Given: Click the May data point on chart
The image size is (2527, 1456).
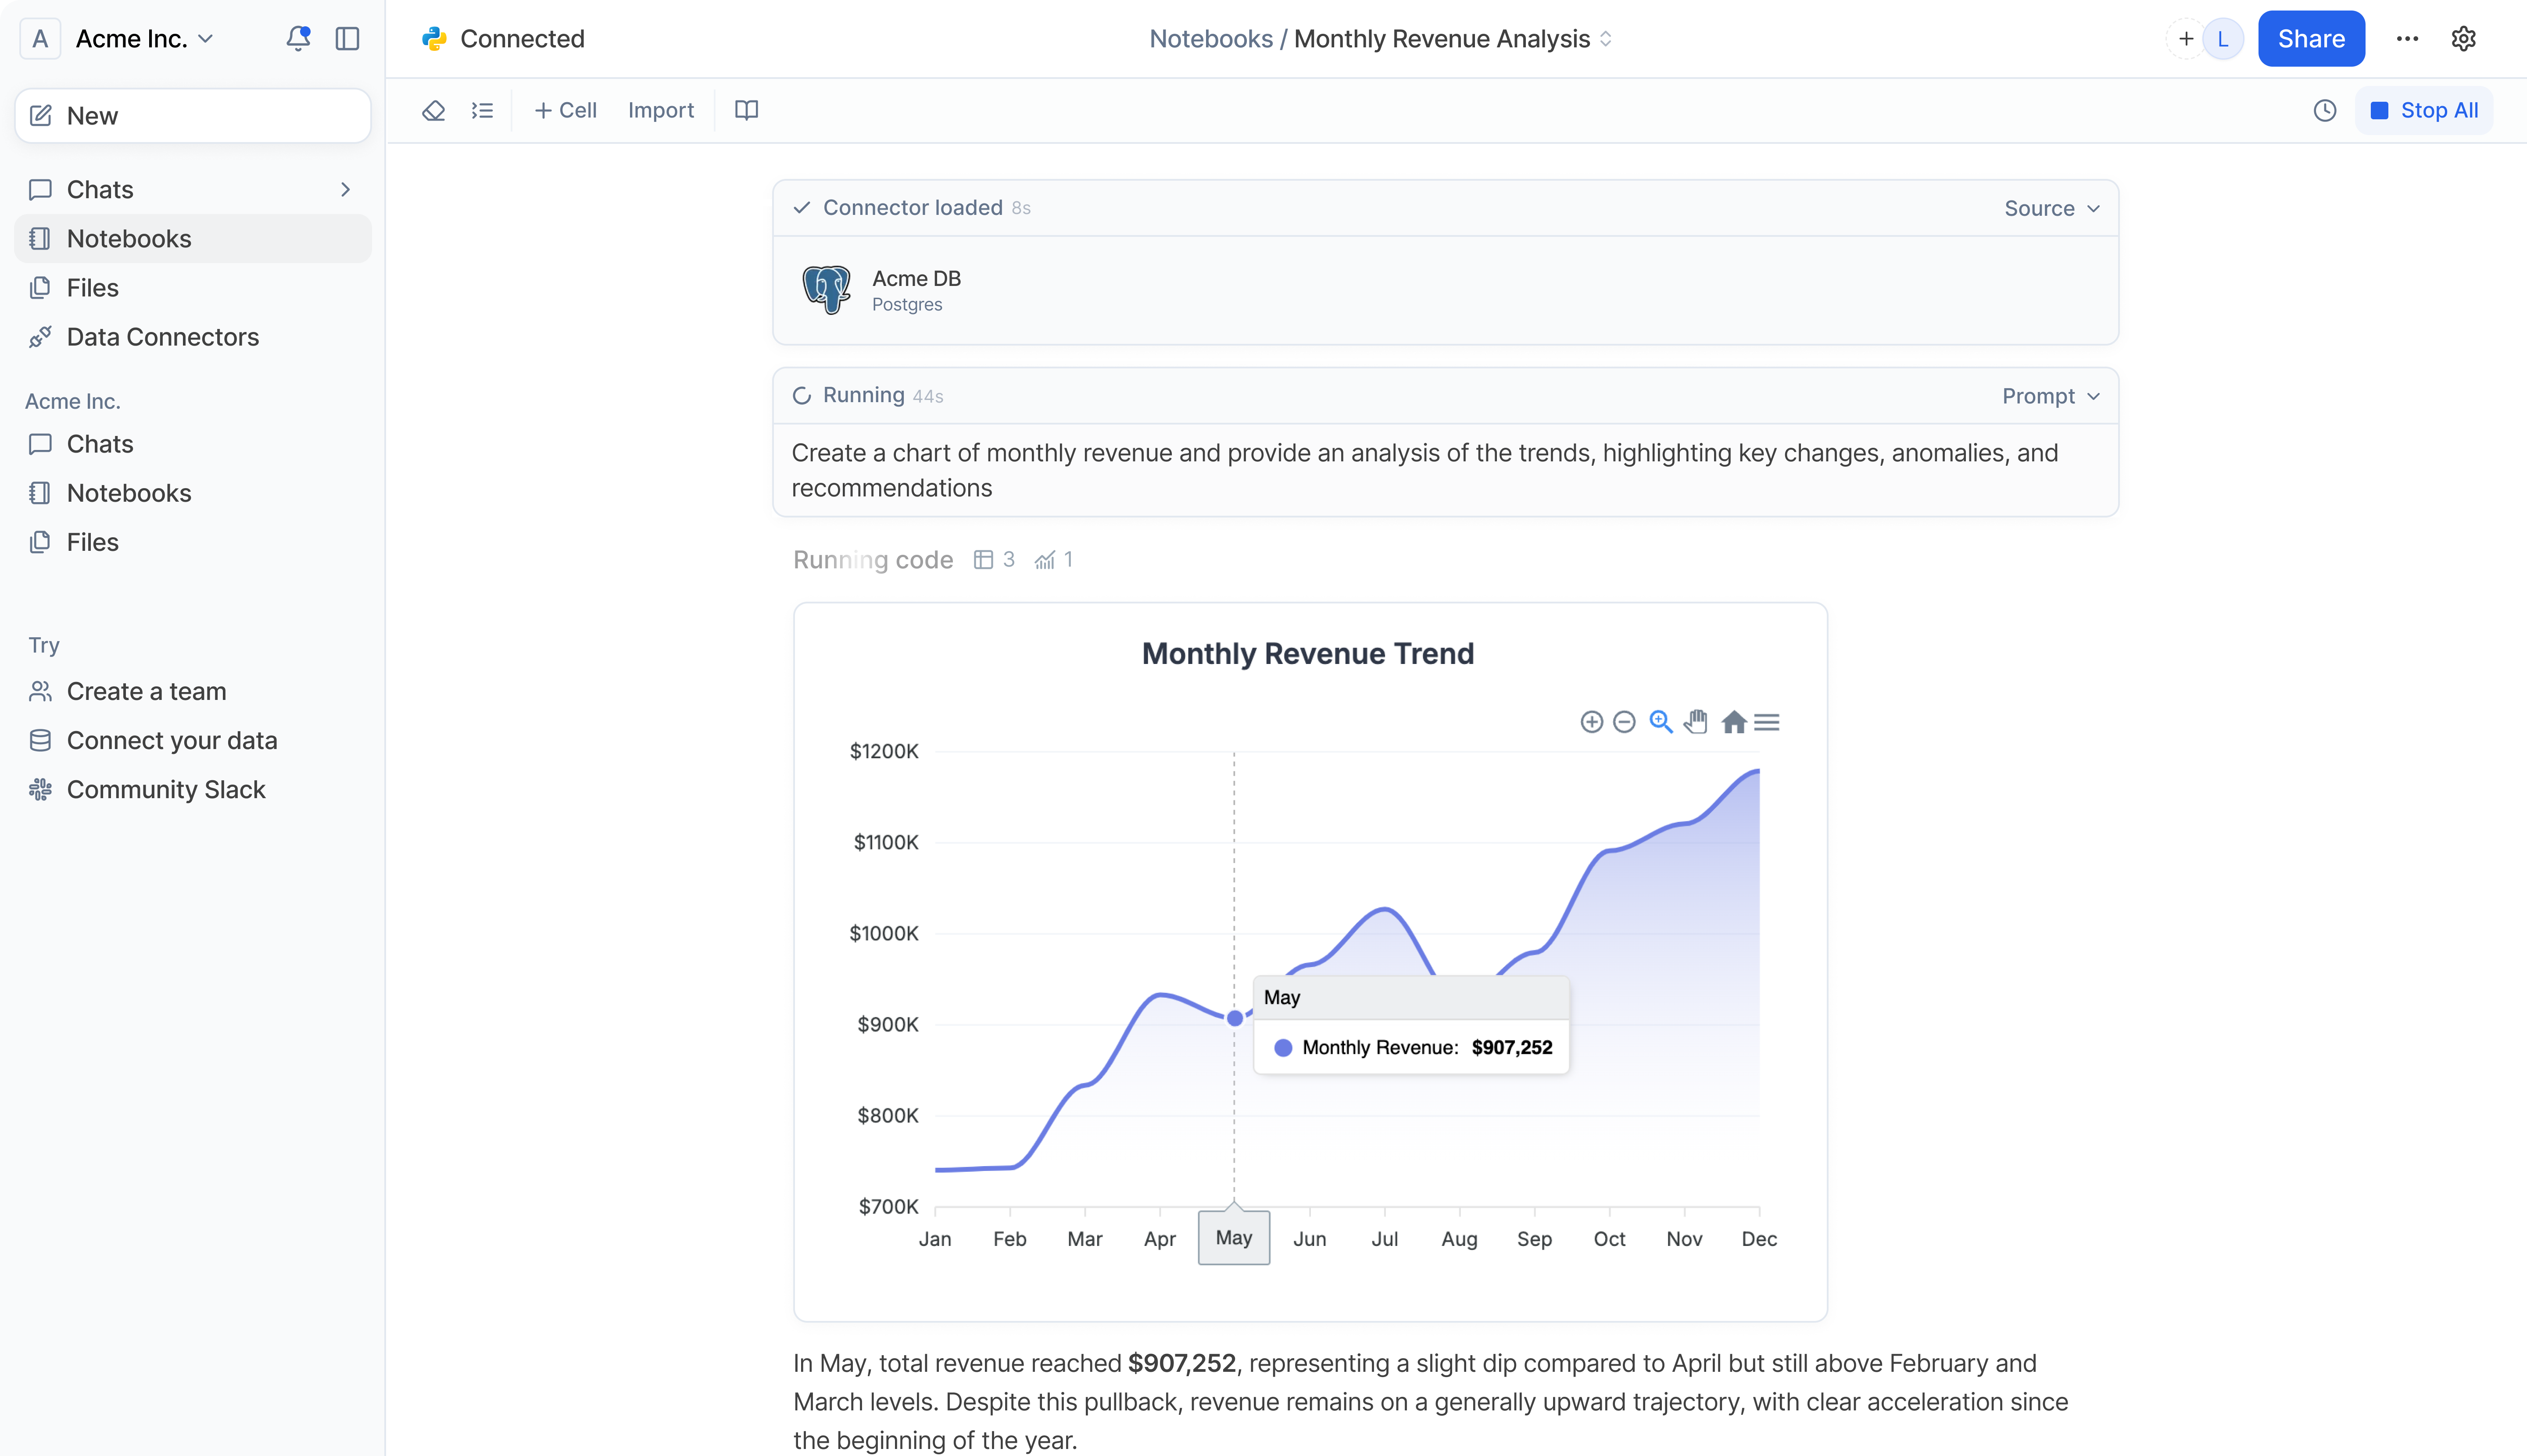Looking at the screenshot, I should pyautogui.click(x=1235, y=1018).
